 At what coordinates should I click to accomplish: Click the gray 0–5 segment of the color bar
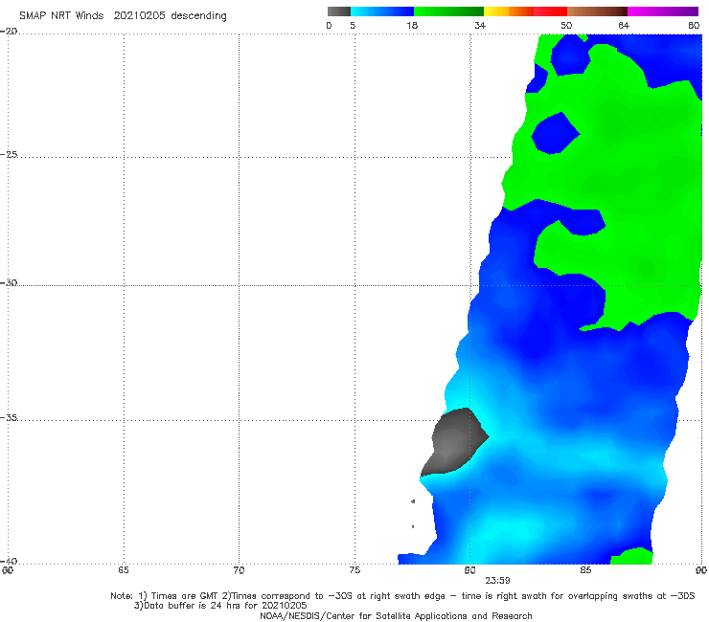tap(339, 11)
